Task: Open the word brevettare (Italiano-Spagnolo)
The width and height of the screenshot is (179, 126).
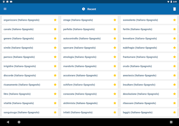Action: point(149,38)
